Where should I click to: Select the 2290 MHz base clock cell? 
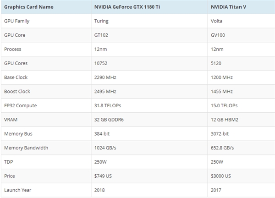(x=105, y=77)
